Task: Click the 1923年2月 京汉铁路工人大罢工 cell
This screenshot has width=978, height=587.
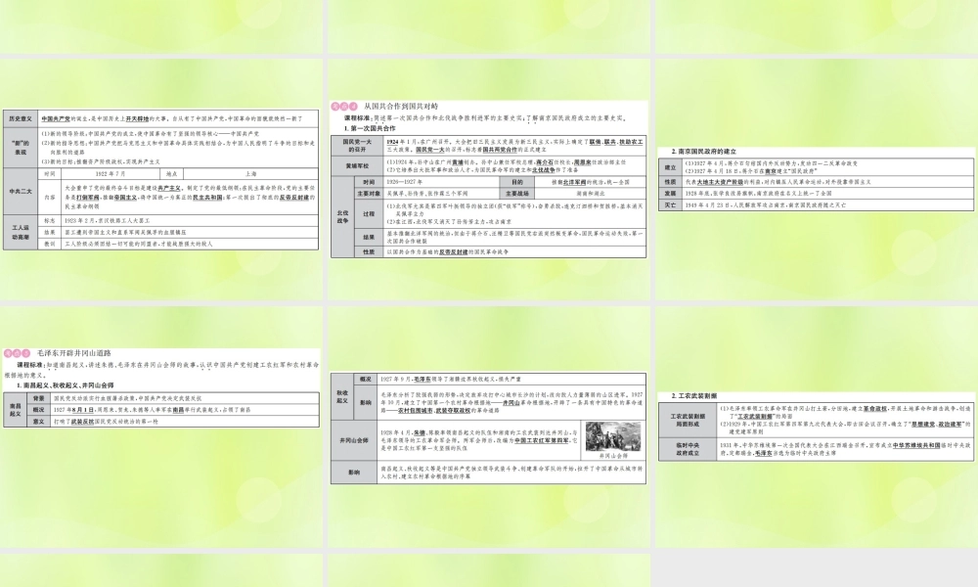Action: pyautogui.click(x=190, y=221)
